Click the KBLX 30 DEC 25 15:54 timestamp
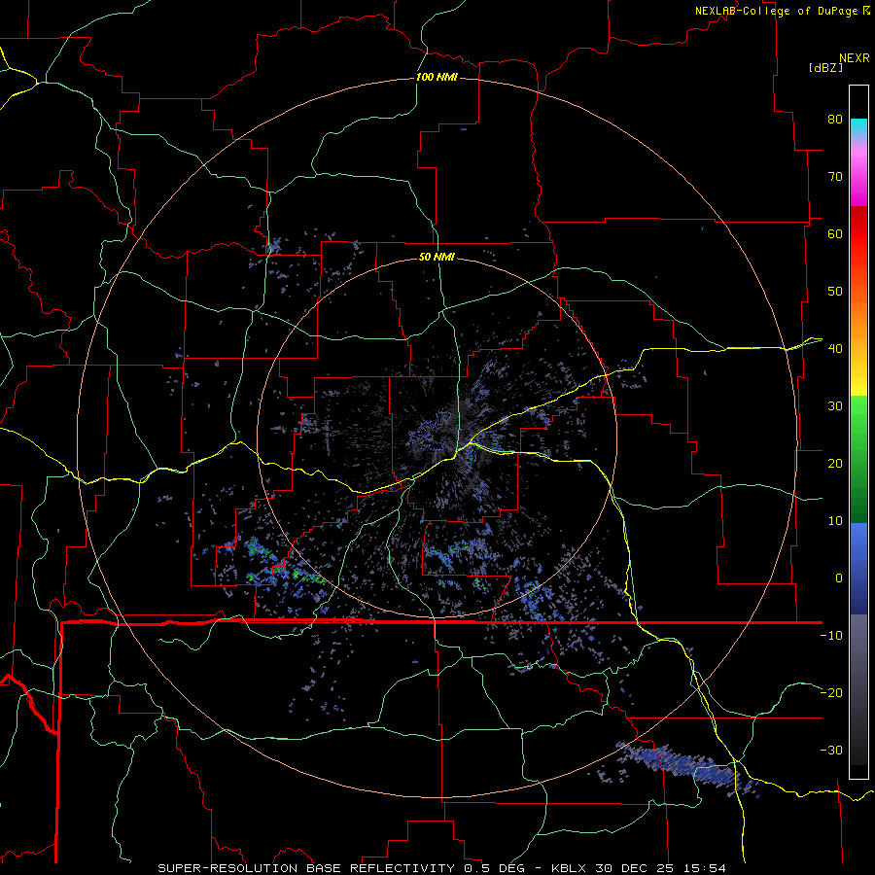 pyautogui.click(x=639, y=868)
